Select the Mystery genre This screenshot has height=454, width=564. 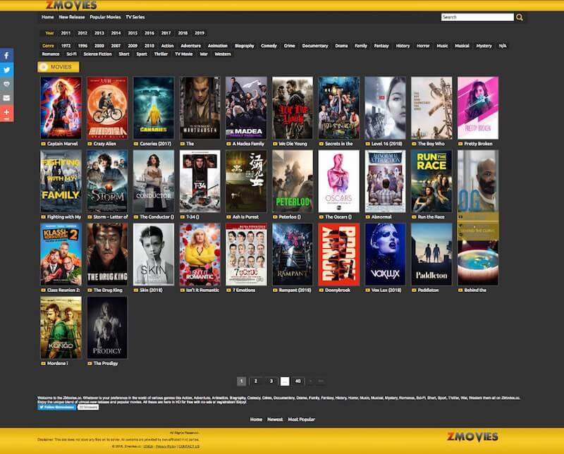[x=484, y=46]
